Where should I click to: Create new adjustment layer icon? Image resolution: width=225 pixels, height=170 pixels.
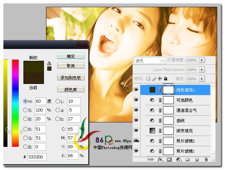pos(178,159)
